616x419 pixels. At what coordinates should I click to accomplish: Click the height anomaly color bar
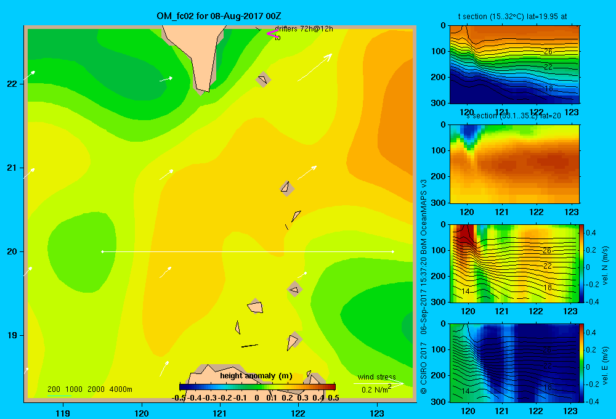(x=257, y=387)
